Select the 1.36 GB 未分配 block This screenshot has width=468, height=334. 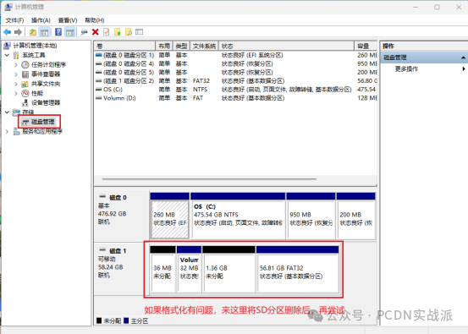[x=229, y=269]
